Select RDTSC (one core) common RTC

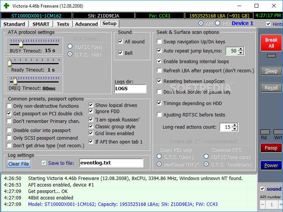click(x=206, y=156)
